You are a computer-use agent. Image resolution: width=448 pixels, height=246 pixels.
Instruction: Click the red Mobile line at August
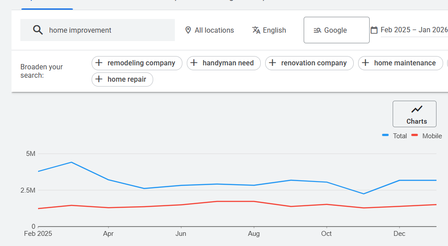254,201
